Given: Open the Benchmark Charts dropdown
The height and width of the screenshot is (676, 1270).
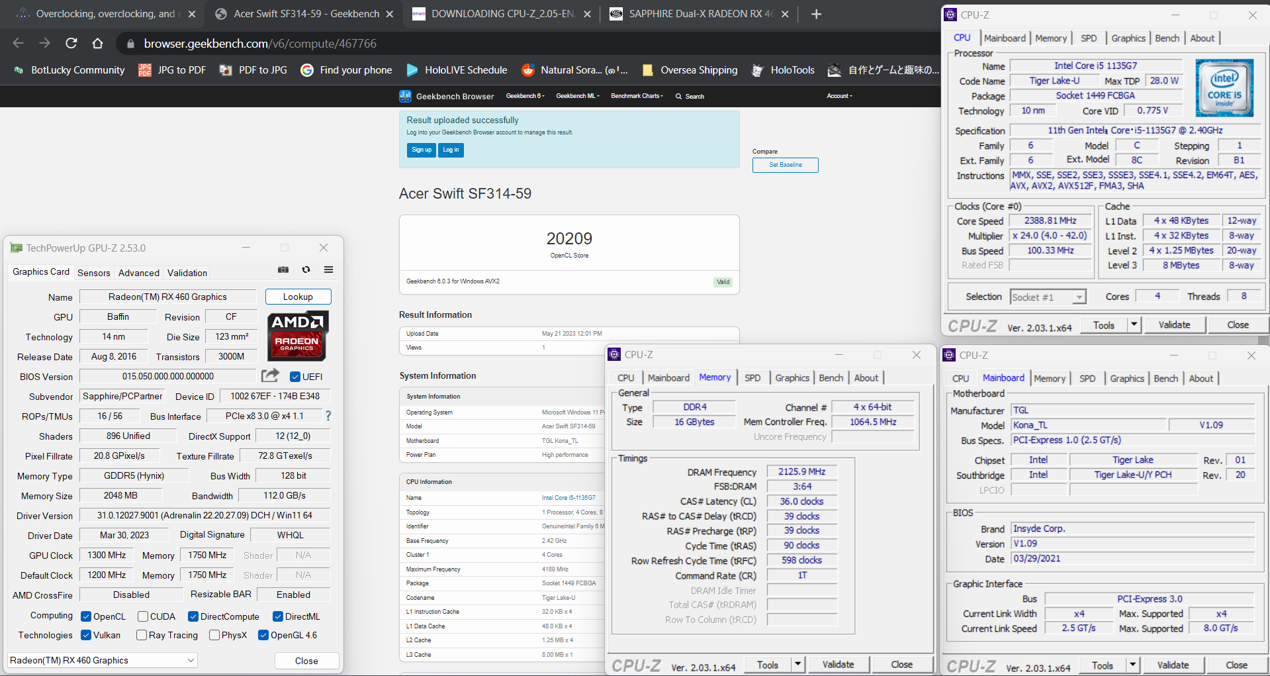Looking at the screenshot, I should (x=637, y=96).
